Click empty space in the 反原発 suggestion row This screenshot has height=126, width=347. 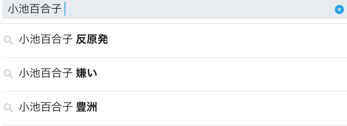tap(221, 41)
